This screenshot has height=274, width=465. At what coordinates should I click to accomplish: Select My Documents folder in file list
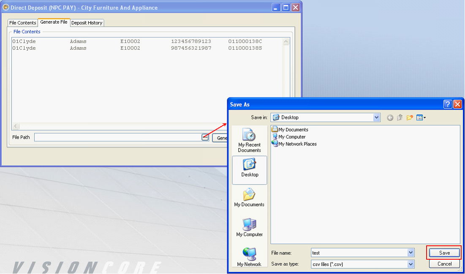[x=290, y=129]
